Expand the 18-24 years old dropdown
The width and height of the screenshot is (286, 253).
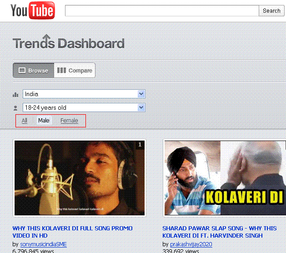click(84, 107)
